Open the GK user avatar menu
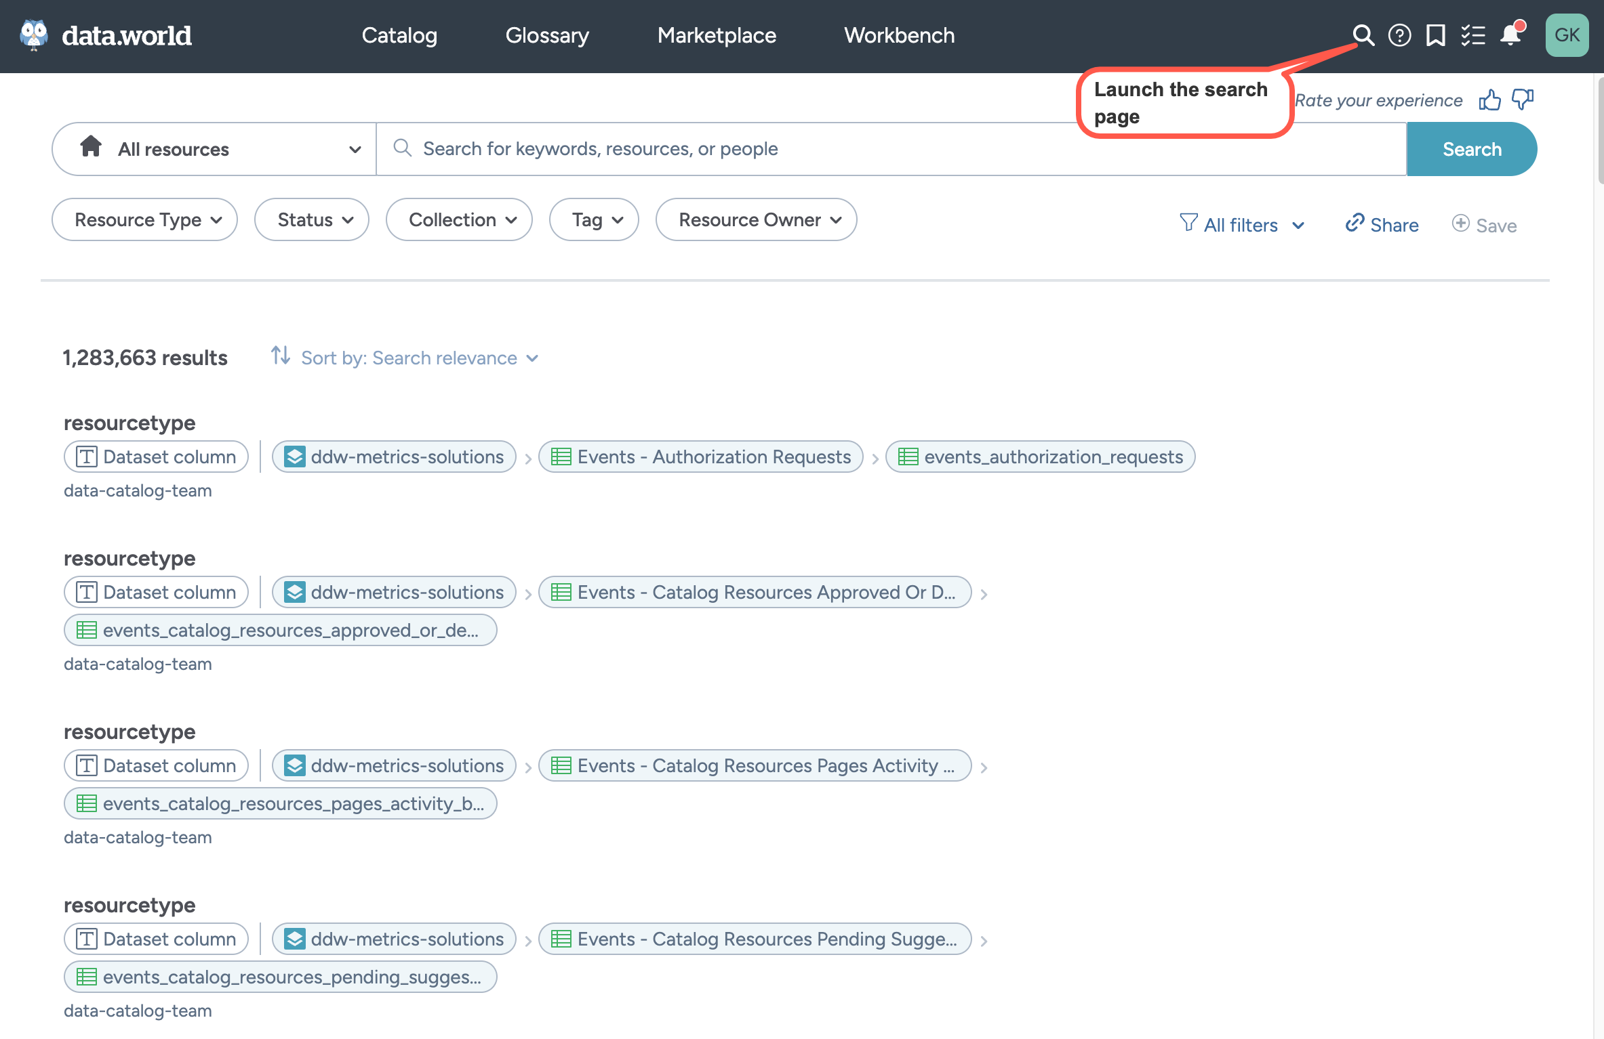Viewport: 1604px width, 1039px height. (x=1567, y=35)
